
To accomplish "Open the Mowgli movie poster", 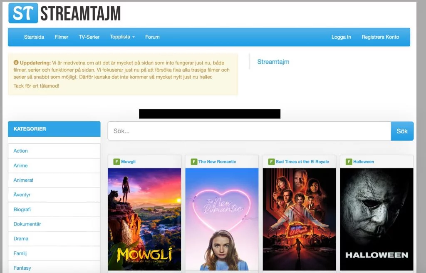I will tap(144, 219).
